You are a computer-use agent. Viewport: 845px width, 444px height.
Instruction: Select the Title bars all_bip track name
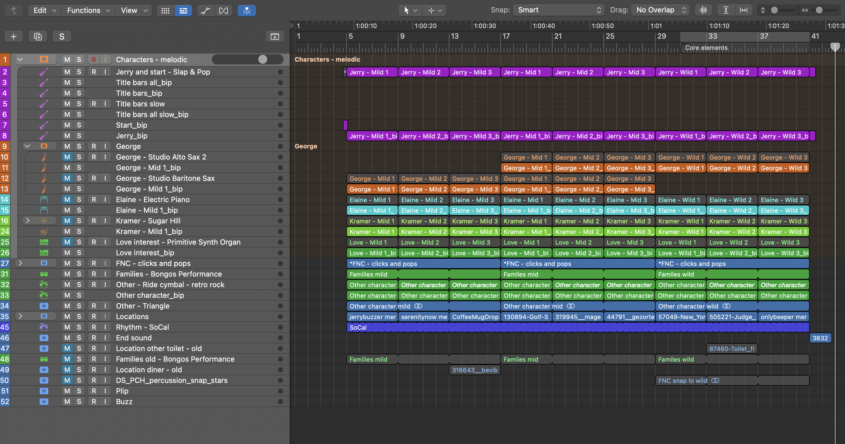[144, 83]
